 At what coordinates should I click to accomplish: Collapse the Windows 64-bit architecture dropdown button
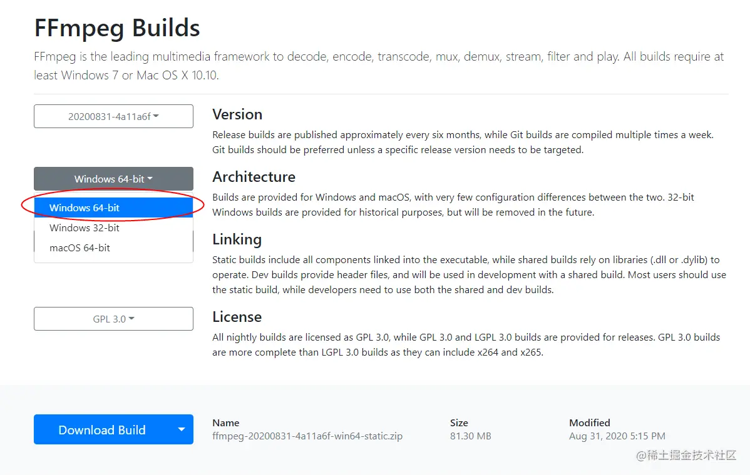coord(113,179)
